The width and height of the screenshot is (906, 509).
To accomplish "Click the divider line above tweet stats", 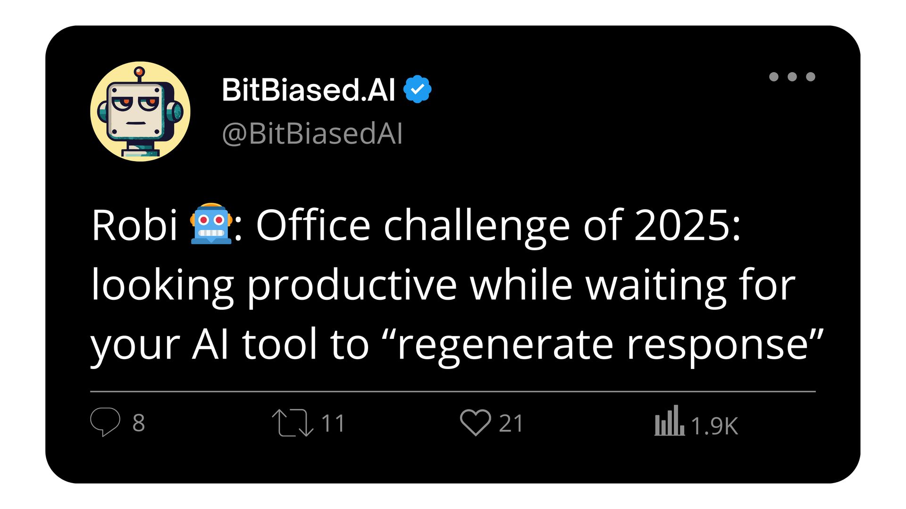I will [453, 391].
